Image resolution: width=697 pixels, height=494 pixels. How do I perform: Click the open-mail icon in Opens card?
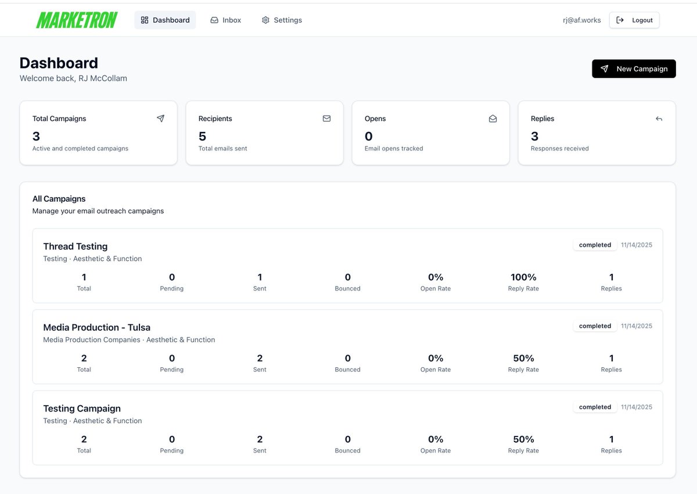click(x=493, y=119)
